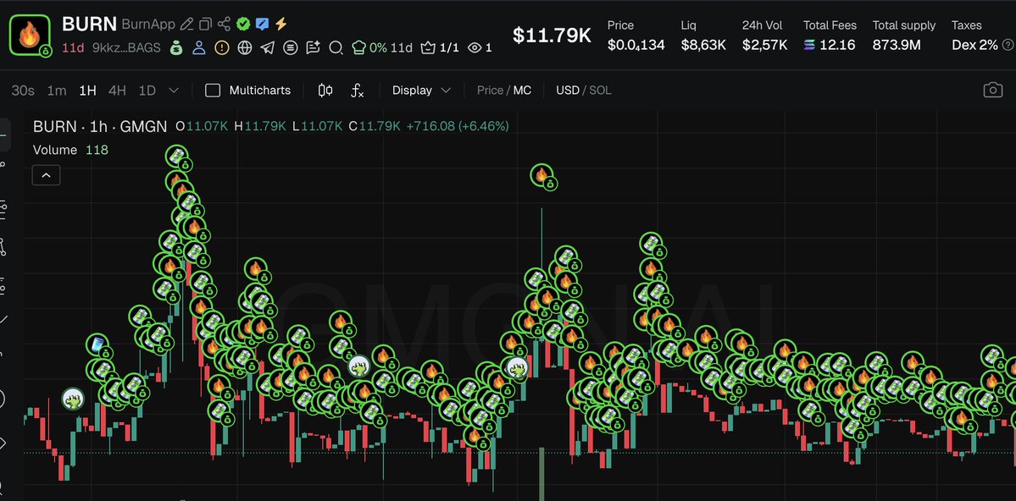This screenshot has height=501, width=1016.
Task: Switch chart to MC mode
Action: point(522,91)
